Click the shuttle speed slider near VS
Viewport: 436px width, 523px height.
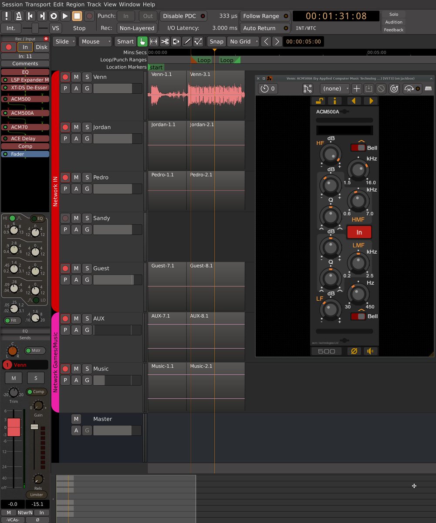[35, 28]
